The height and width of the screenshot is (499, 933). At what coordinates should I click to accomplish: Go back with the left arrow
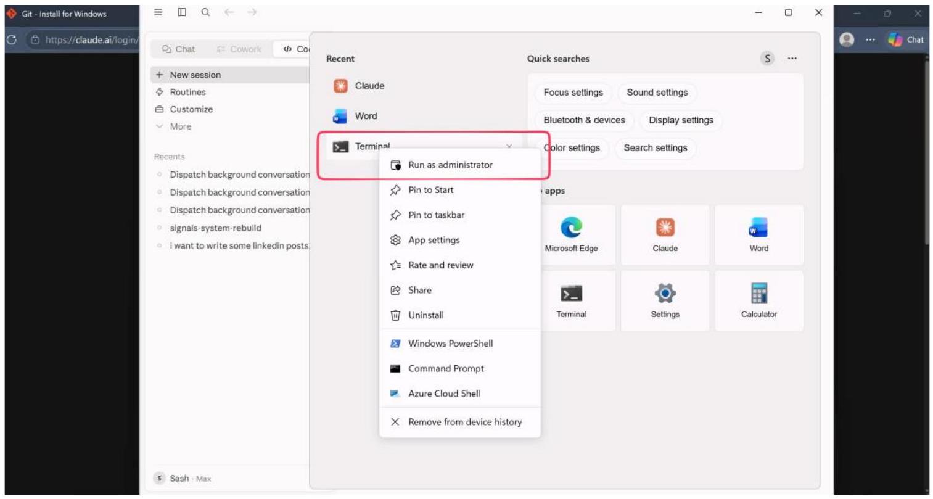(x=229, y=12)
